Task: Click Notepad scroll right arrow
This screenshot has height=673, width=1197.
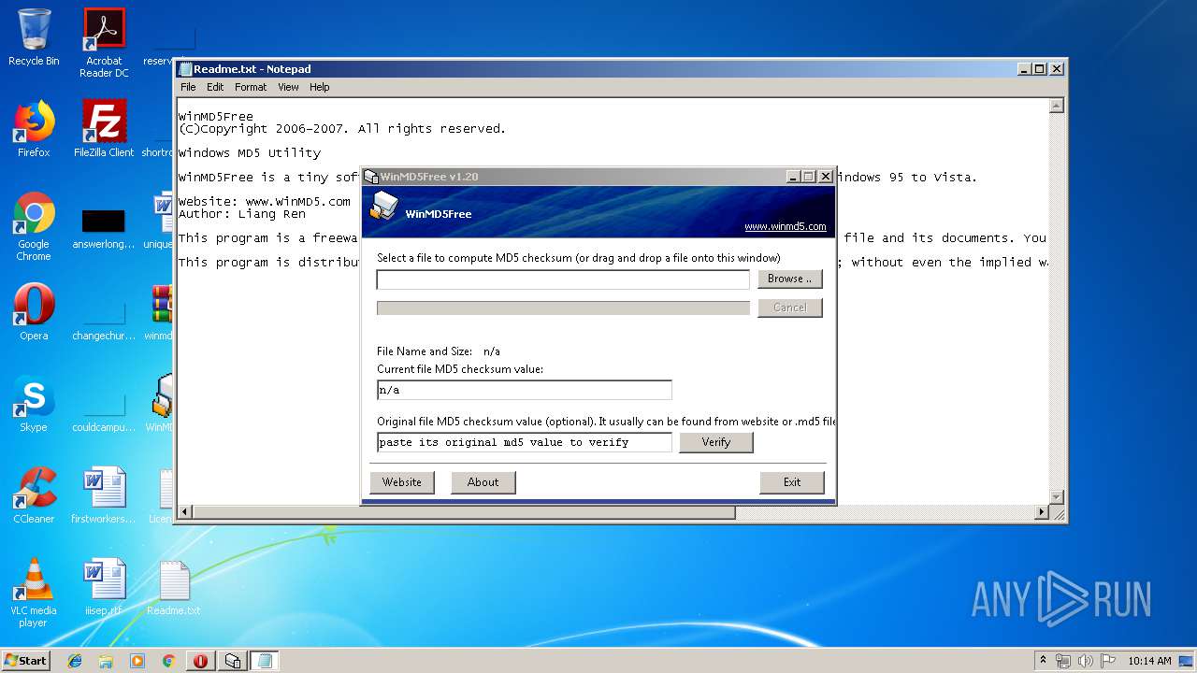Action: point(1042,512)
